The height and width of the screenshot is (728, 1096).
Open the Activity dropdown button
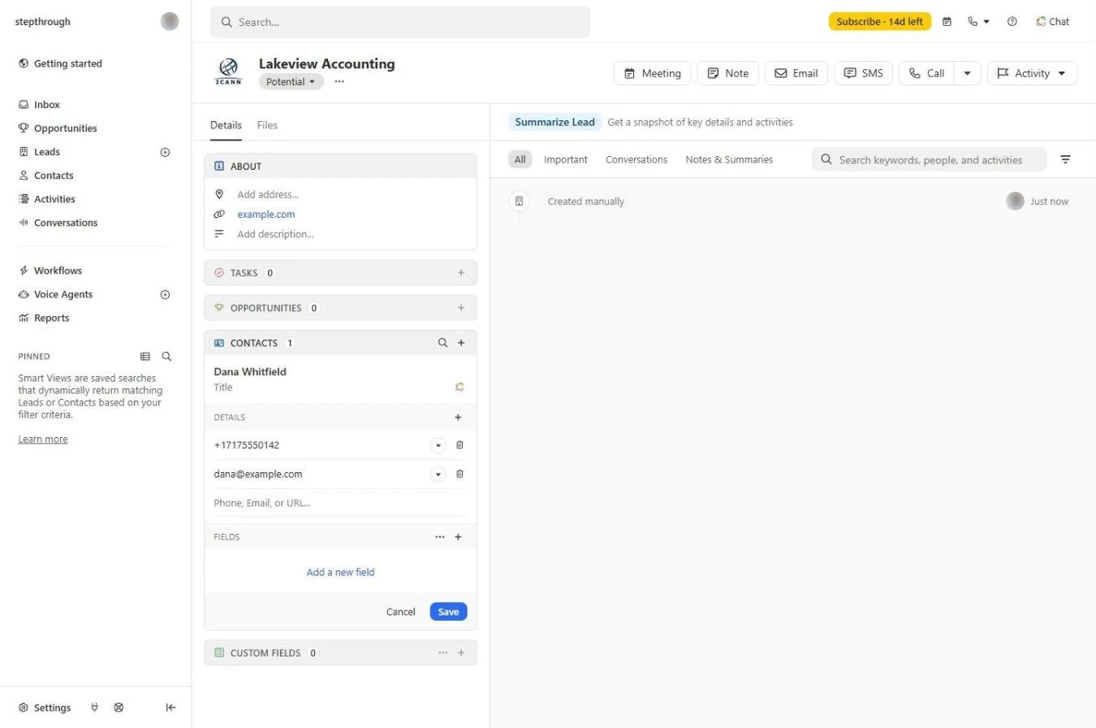click(x=1033, y=73)
